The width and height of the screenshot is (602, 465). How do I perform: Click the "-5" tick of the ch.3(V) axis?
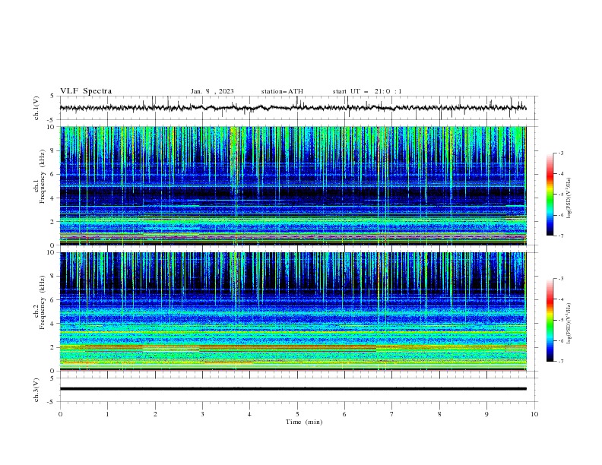pyautogui.click(x=52, y=402)
